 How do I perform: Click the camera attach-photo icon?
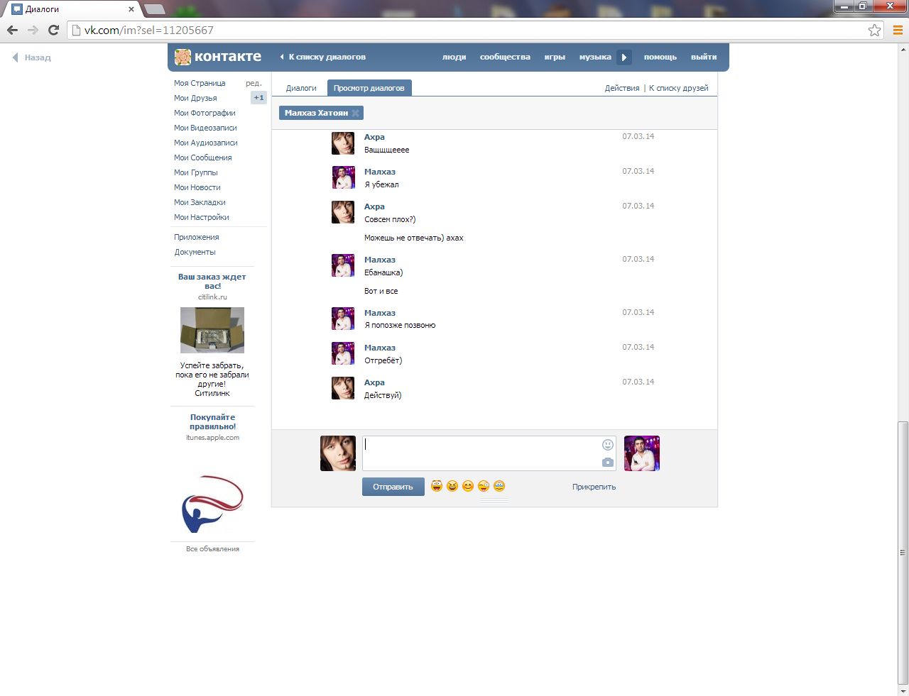[x=608, y=463]
